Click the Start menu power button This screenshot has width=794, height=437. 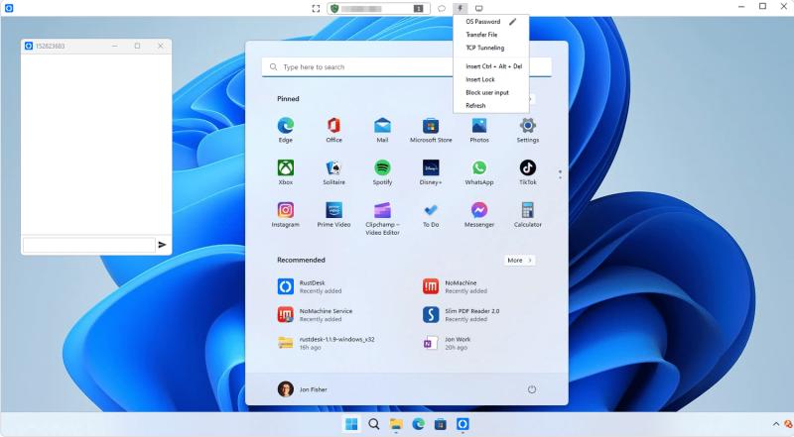point(532,389)
